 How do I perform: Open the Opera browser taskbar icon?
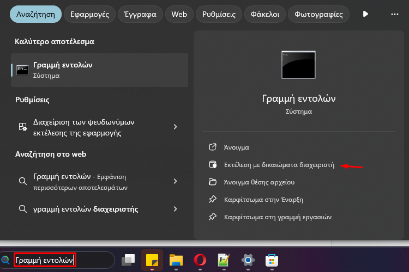[x=200, y=260]
